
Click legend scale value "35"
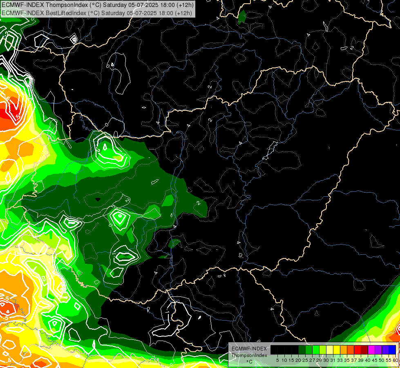[347, 360]
